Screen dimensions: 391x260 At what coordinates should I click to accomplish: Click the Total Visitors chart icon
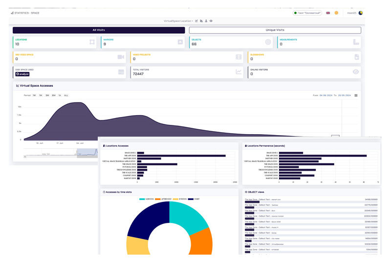pos(239,72)
